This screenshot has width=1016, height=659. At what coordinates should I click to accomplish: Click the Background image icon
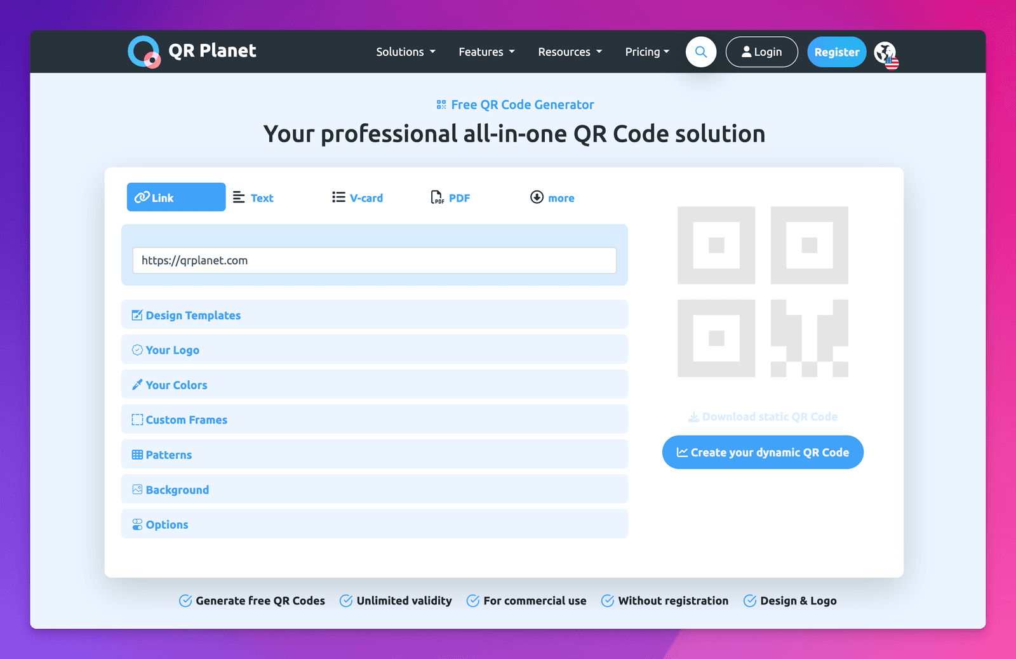click(137, 489)
